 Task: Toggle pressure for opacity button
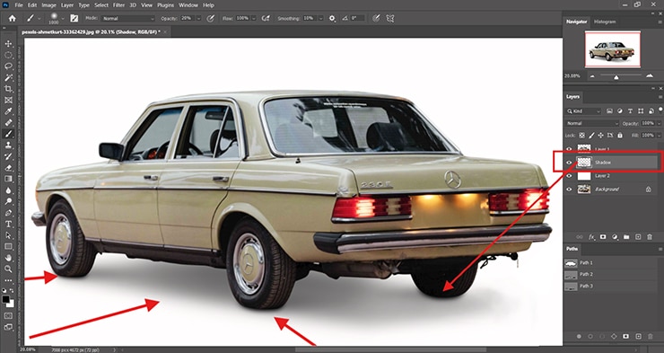click(211, 18)
